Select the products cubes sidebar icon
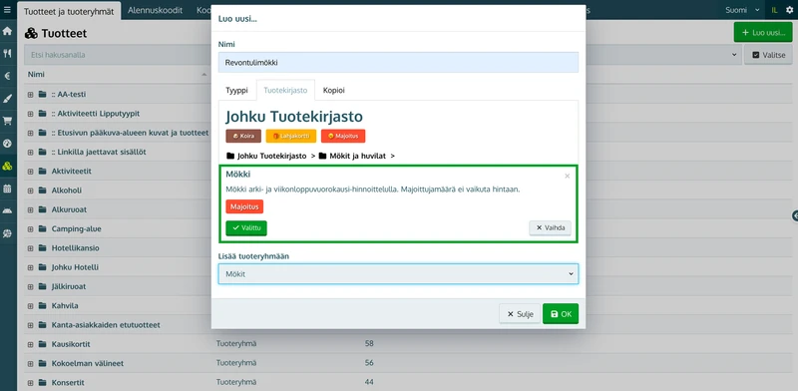Screen dimensions: 798x391 [7, 166]
